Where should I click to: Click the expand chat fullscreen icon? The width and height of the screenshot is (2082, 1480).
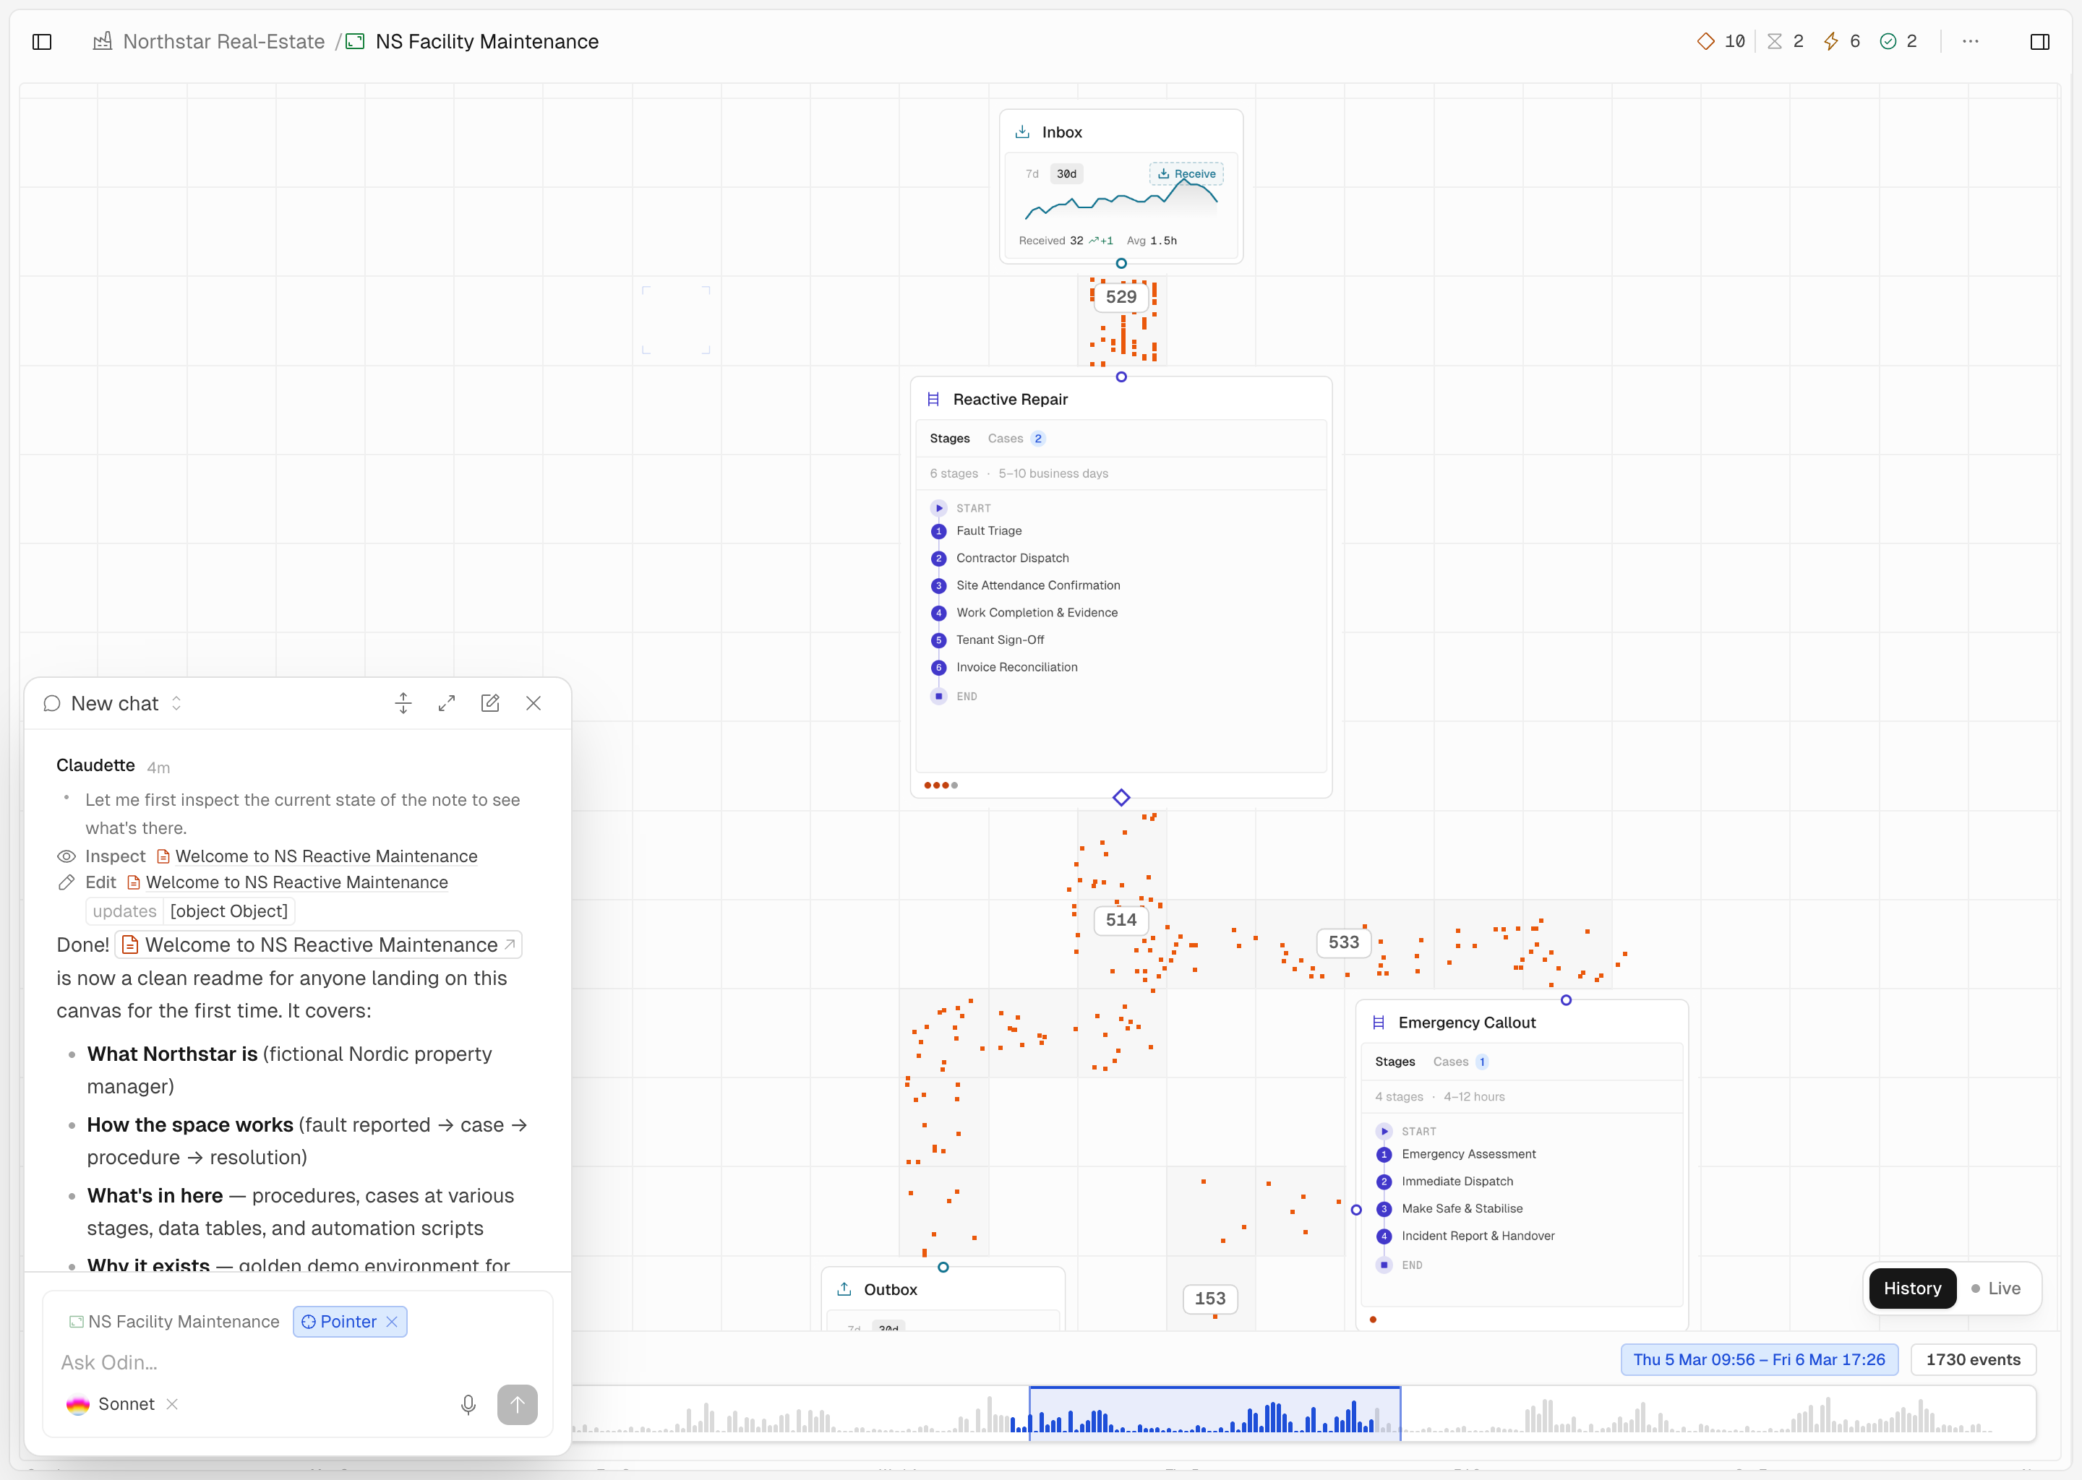pos(447,704)
